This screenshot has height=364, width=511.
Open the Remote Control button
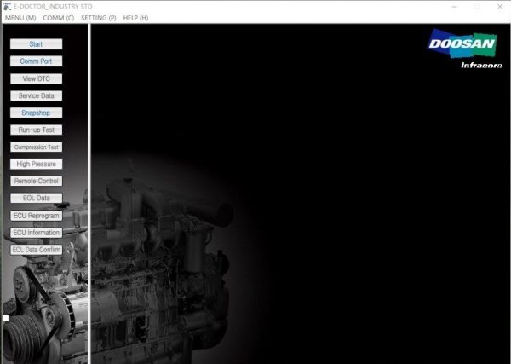(x=36, y=181)
